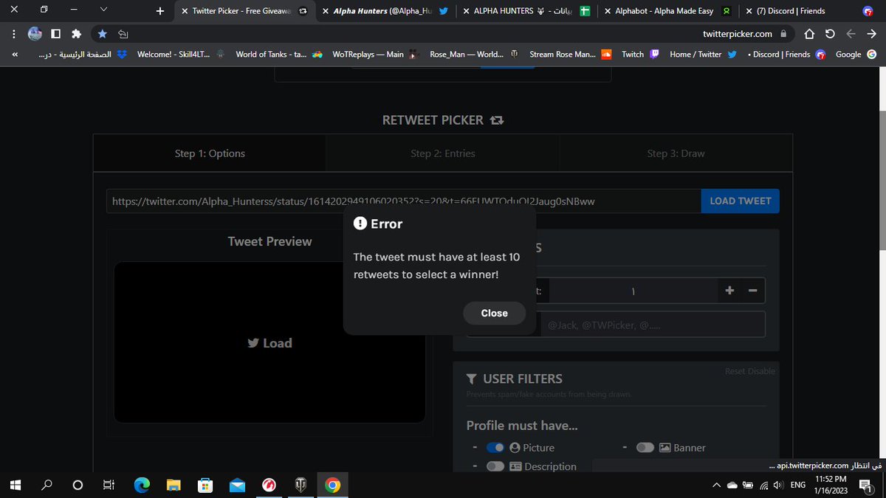Open the tab search chevron
Screen dimensions: 886x498
pyautogui.click(x=103, y=10)
